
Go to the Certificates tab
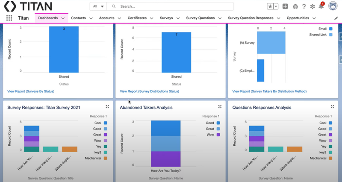(x=137, y=18)
